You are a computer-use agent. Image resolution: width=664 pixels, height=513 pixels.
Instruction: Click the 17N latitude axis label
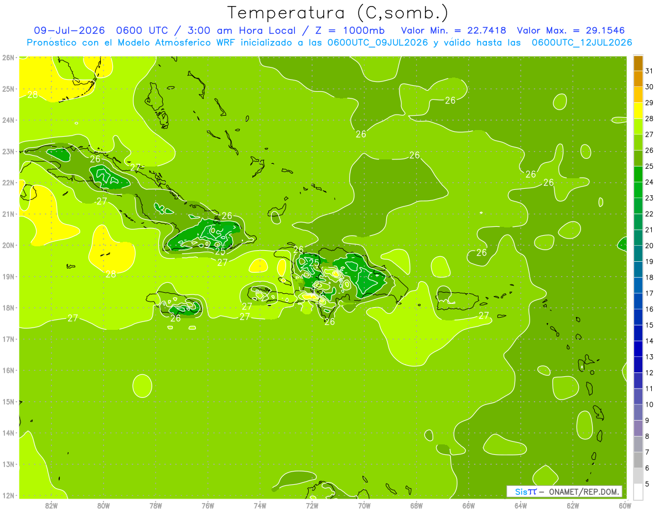[8, 339]
